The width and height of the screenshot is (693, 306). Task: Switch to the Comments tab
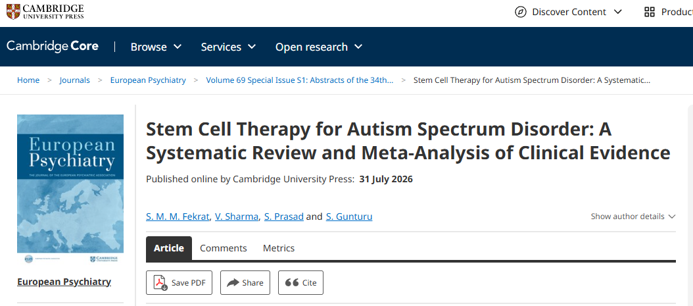point(223,248)
